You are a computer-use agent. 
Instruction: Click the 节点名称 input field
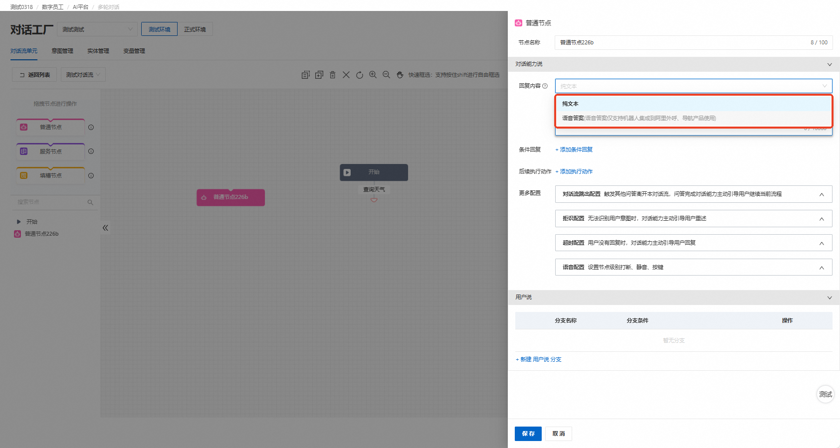(x=693, y=42)
